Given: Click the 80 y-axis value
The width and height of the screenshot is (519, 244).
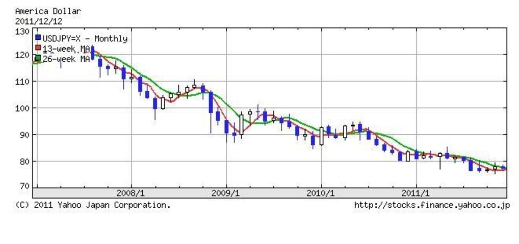Looking at the screenshot, I should point(24,161).
